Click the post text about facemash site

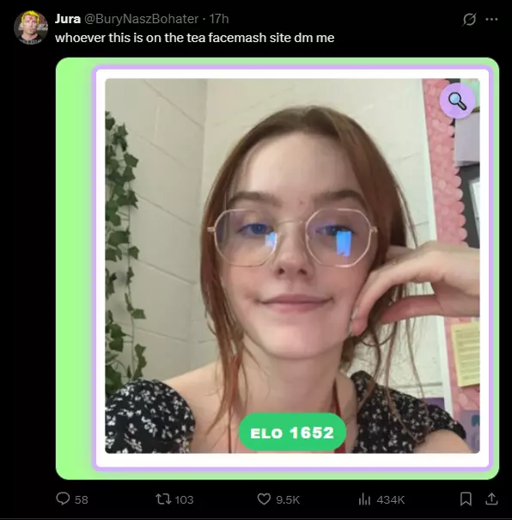click(194, 38)
